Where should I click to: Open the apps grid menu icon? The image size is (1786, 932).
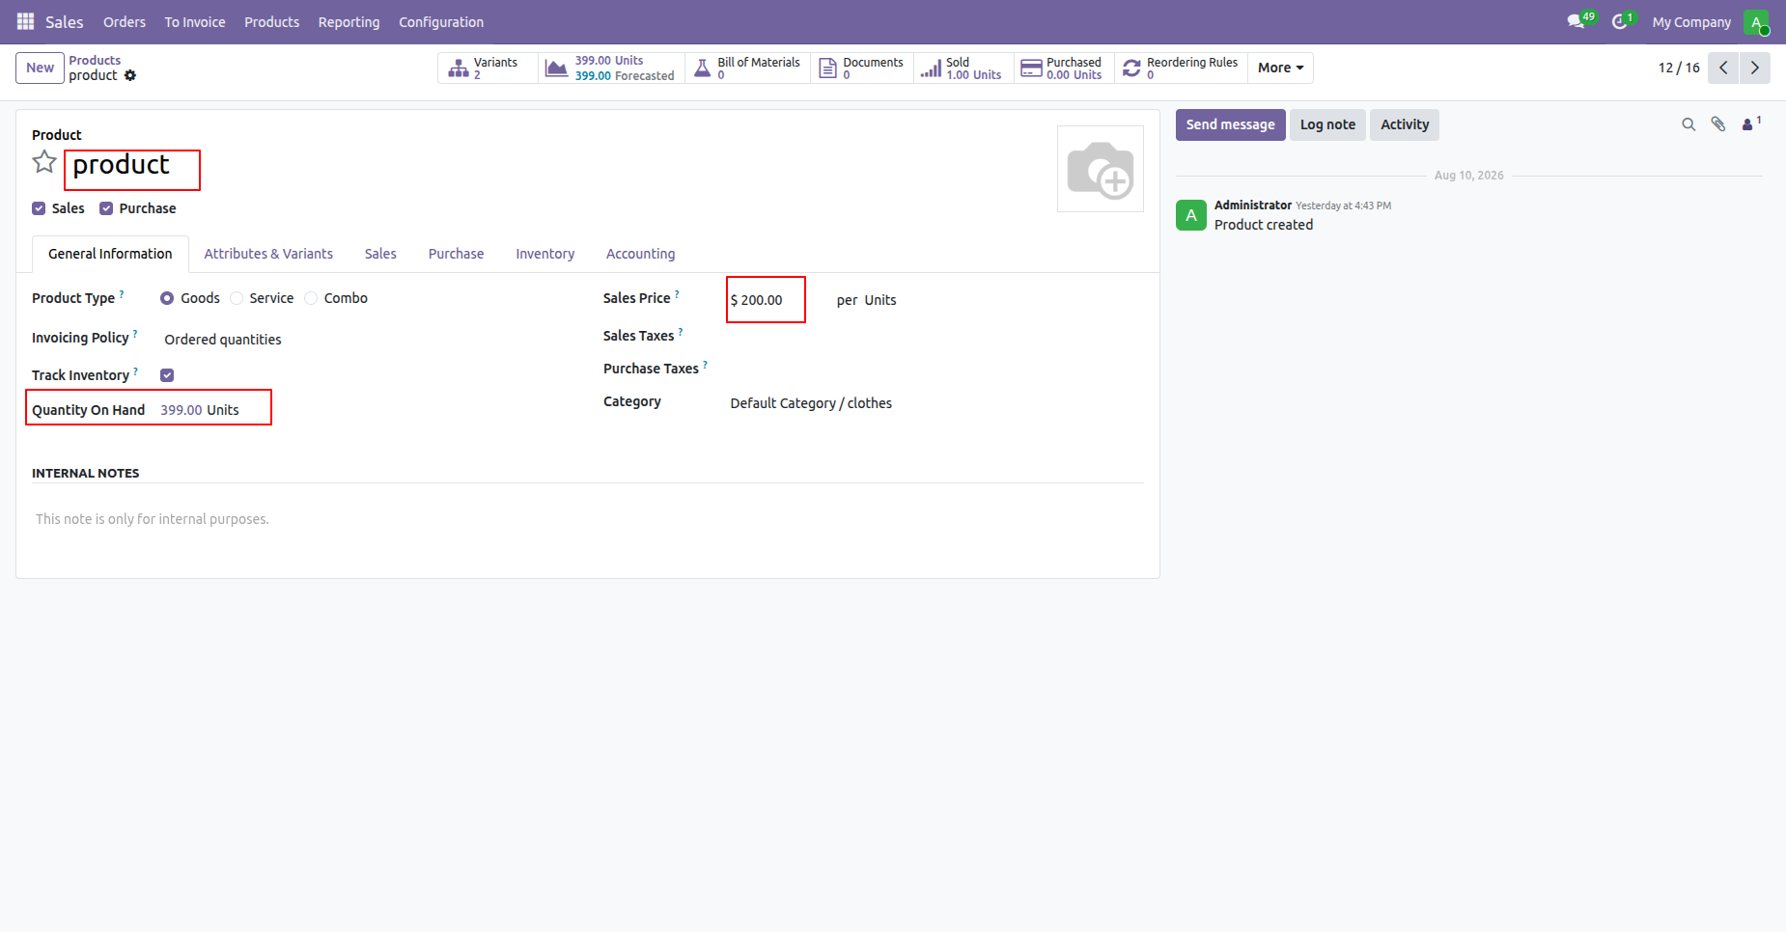pyautogui.click(x=26, y=21)
